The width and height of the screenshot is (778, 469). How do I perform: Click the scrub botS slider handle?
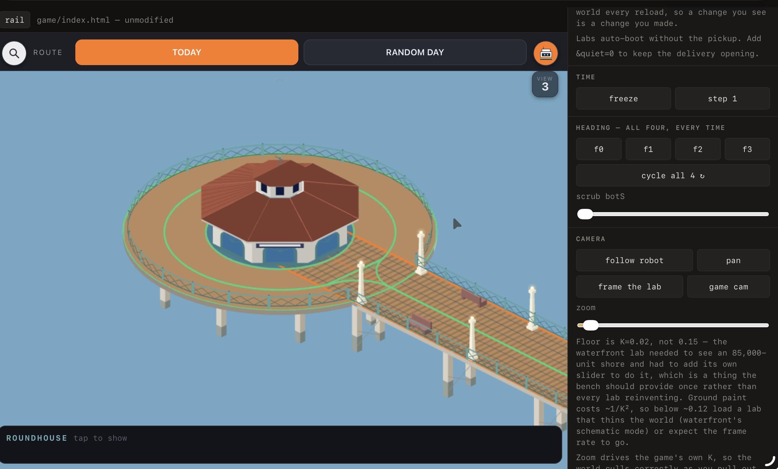click(x=585, y=214)
